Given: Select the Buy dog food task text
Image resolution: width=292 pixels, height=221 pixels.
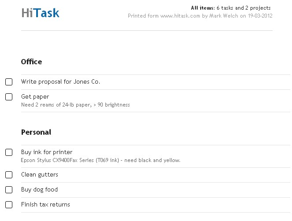Looking at the screenshot, I should click(39, 189).
